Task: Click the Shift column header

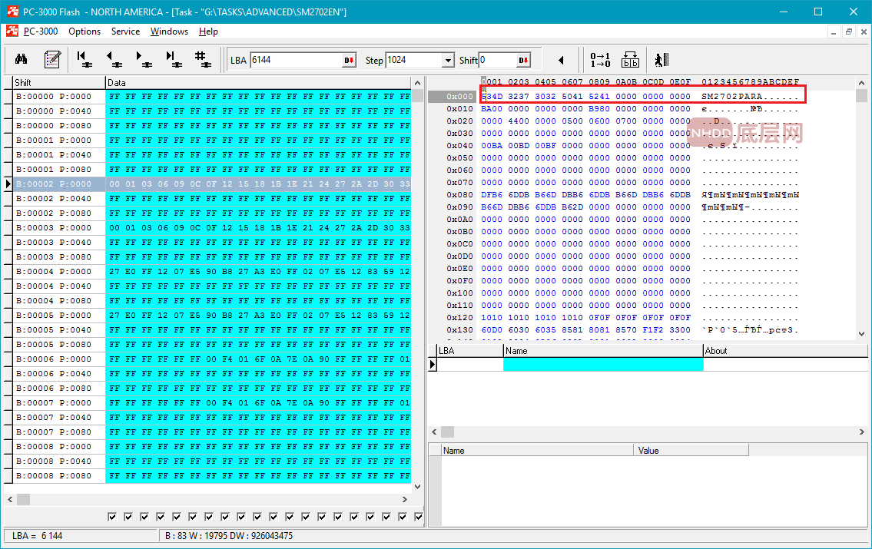Action: (59, 83)
